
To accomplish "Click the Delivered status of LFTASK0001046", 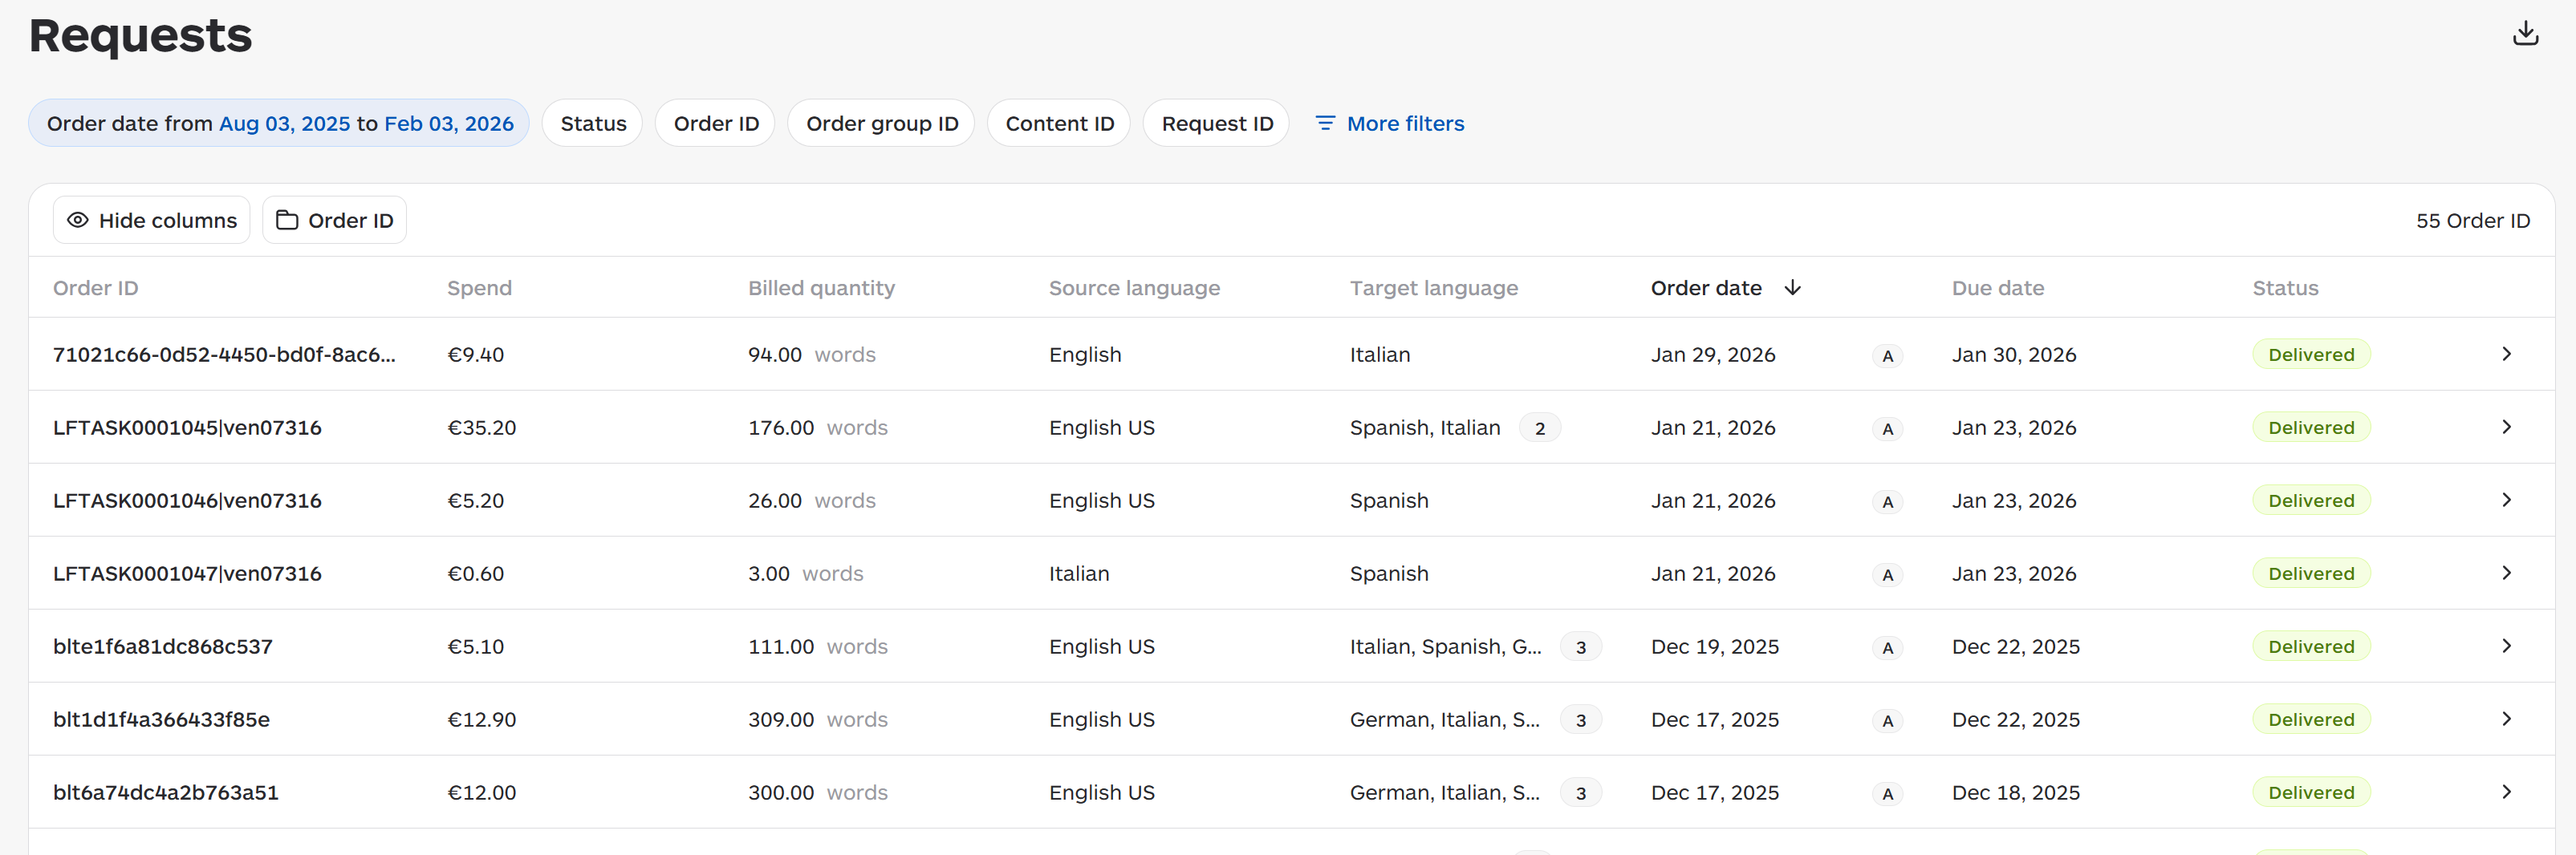I will pyautogui.click(x=2311, y=501).
